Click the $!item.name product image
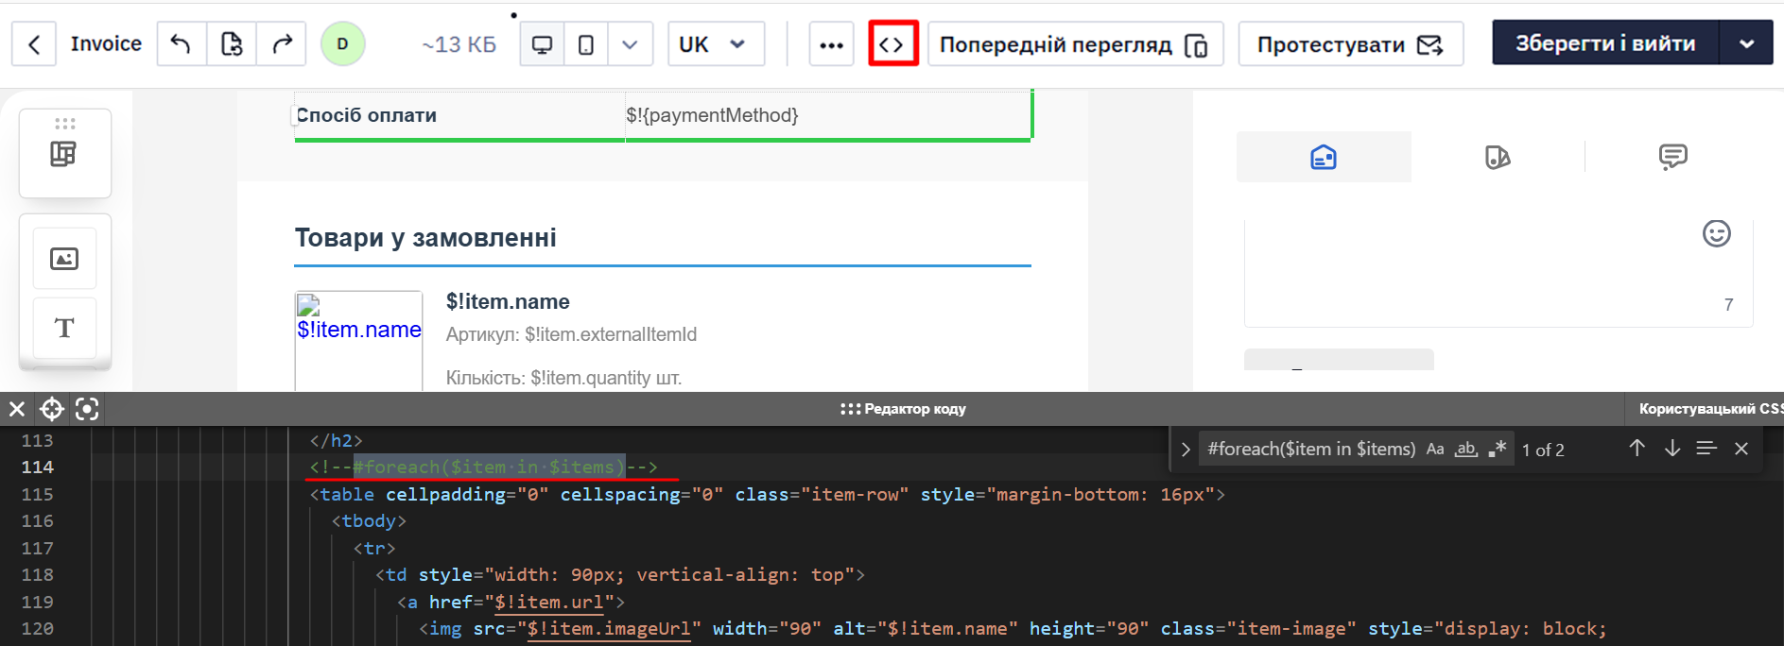This screenshot has width=1784, height=646. 358,340
